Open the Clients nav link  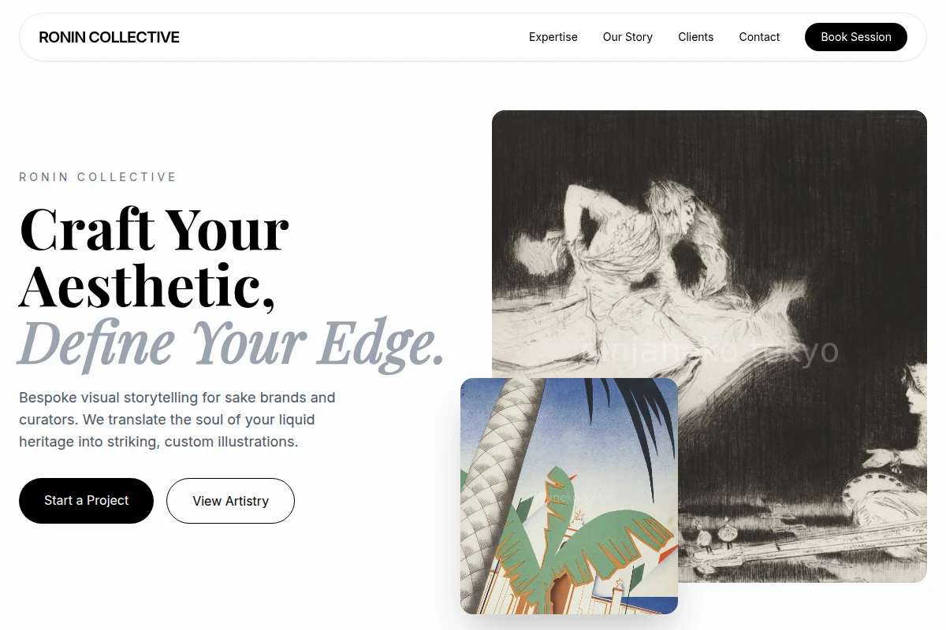click(x=695, y=37)
